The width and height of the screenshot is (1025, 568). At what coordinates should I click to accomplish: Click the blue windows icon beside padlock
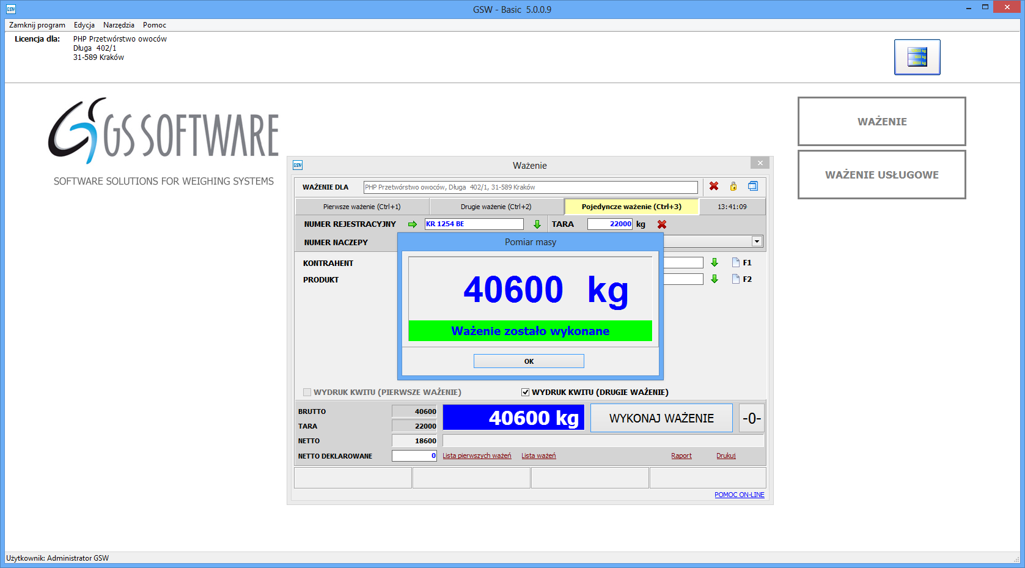753,186
